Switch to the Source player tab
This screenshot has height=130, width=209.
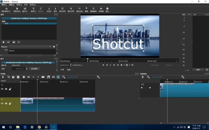coord(62,70)
